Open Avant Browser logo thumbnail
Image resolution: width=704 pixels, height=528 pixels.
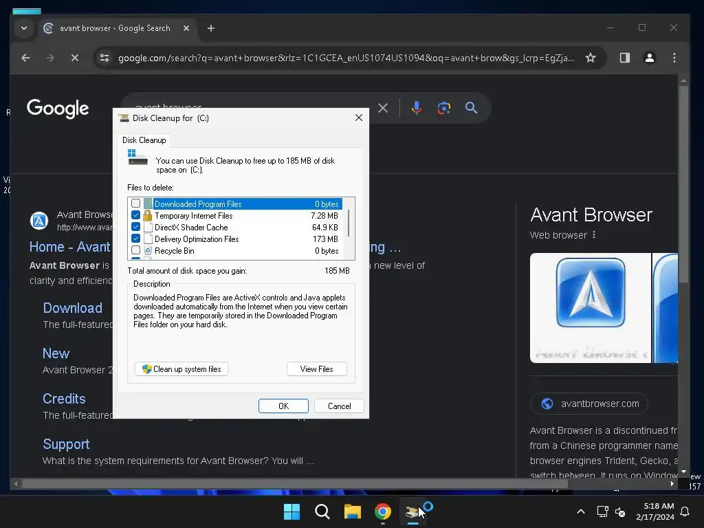[590, 307]
